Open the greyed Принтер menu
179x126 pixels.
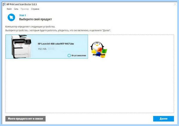[25, 9]
